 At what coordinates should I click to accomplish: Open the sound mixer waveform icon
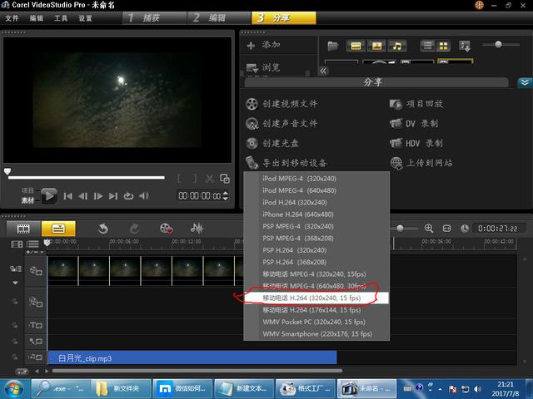(x=197, y=228)
